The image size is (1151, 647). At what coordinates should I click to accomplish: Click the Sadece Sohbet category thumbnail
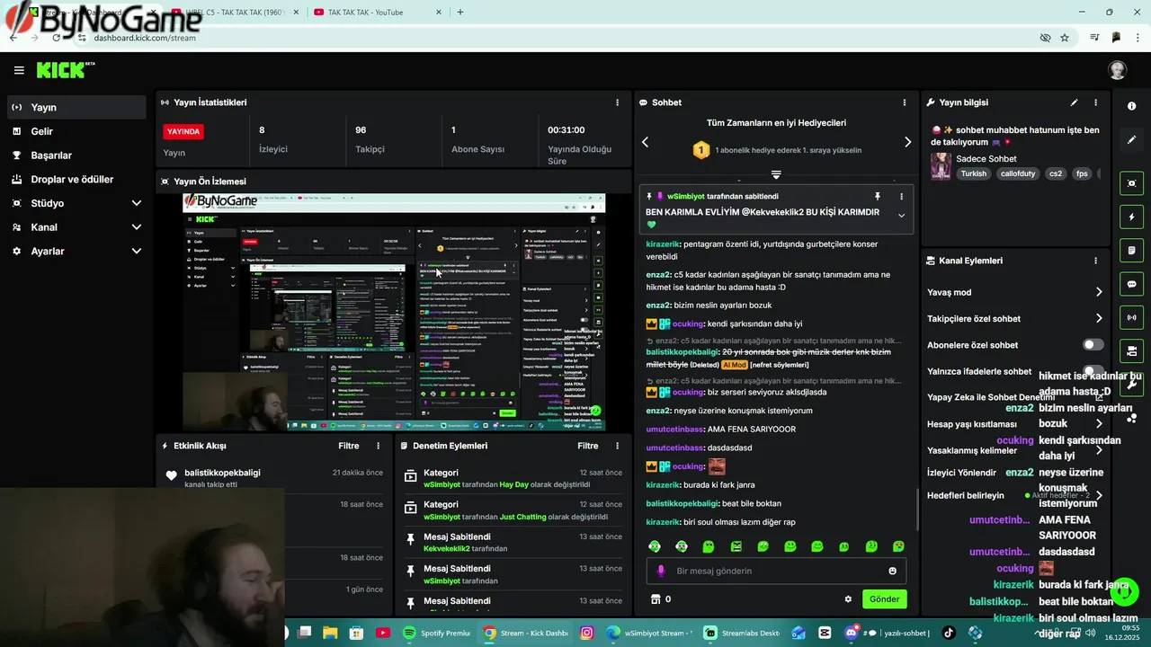[x=941, y=166]
